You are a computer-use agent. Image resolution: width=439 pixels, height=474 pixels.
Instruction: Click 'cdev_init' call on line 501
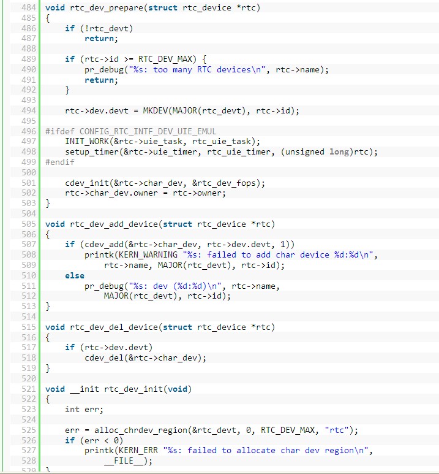(87, 183)
